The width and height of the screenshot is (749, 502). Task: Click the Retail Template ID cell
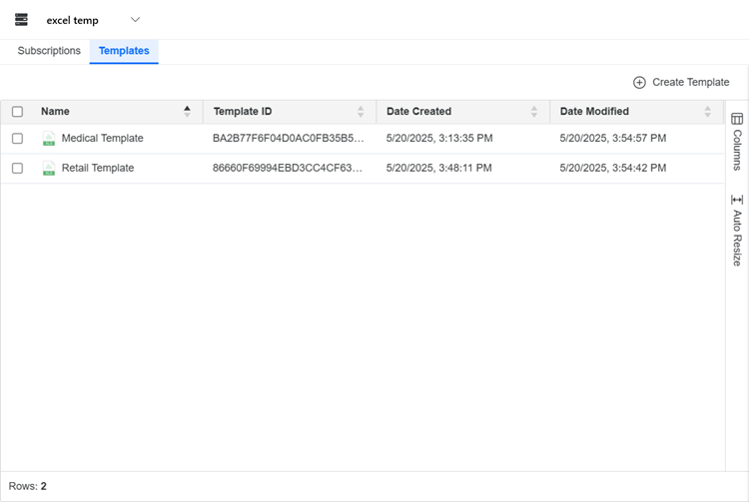(x=288, y=169)
